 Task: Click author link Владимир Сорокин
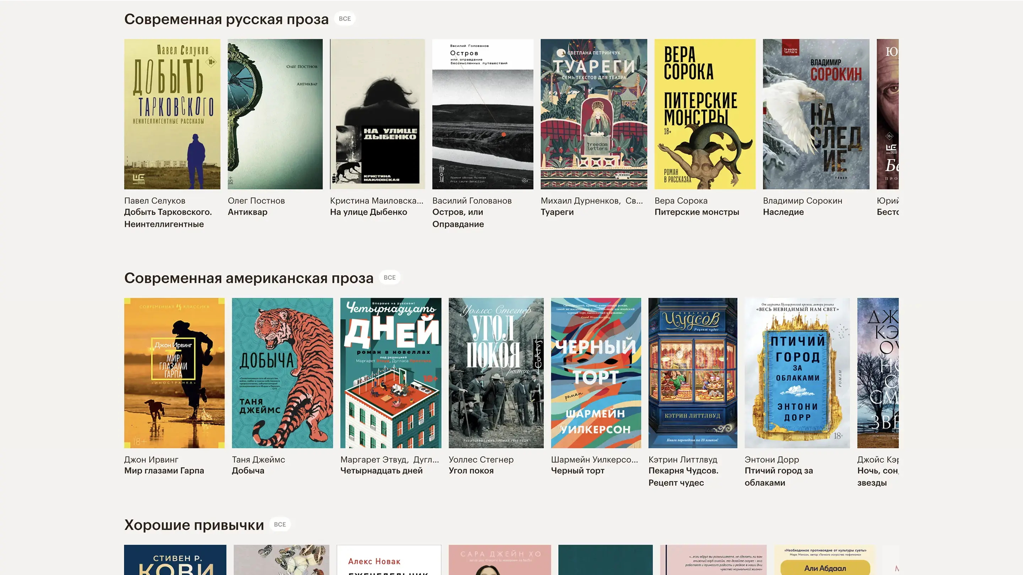tap(802, 201)
